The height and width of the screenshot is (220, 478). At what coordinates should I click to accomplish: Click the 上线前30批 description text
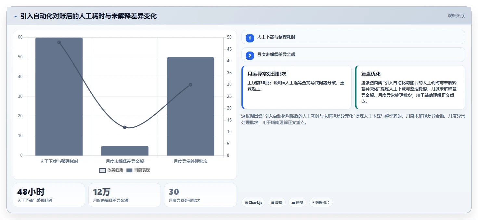tap(296, 86)
